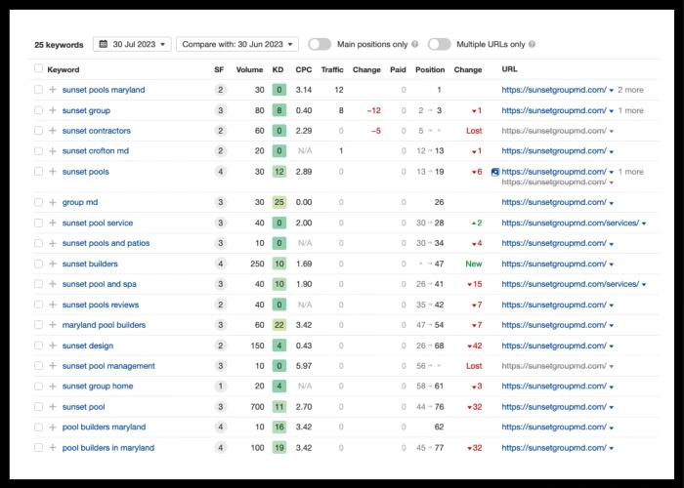Open URL dropdown arrow in sunset contractors row
Image resolution: width=684 pixels, height=488 pixels.
click(x=611, y=131)
